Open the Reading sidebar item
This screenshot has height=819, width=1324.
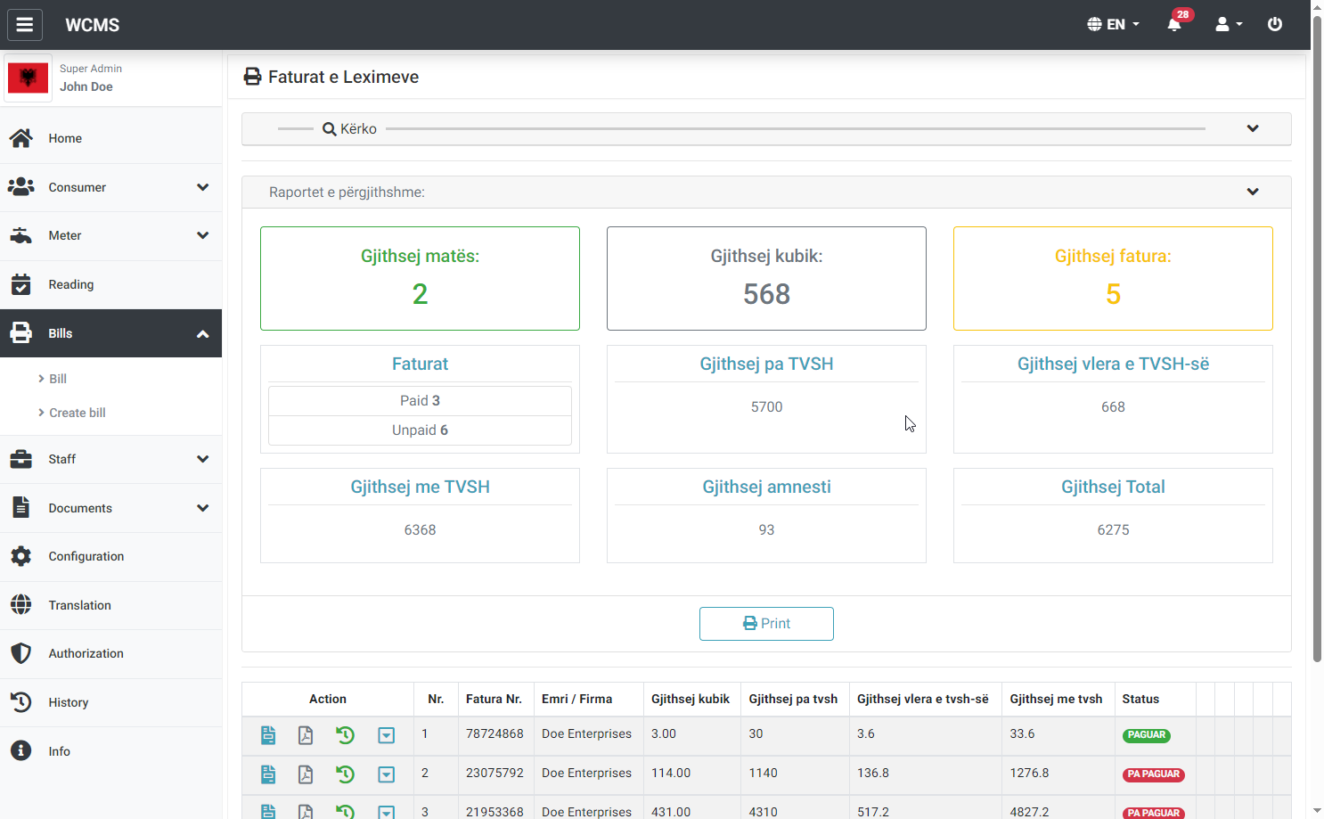(110, 284)
